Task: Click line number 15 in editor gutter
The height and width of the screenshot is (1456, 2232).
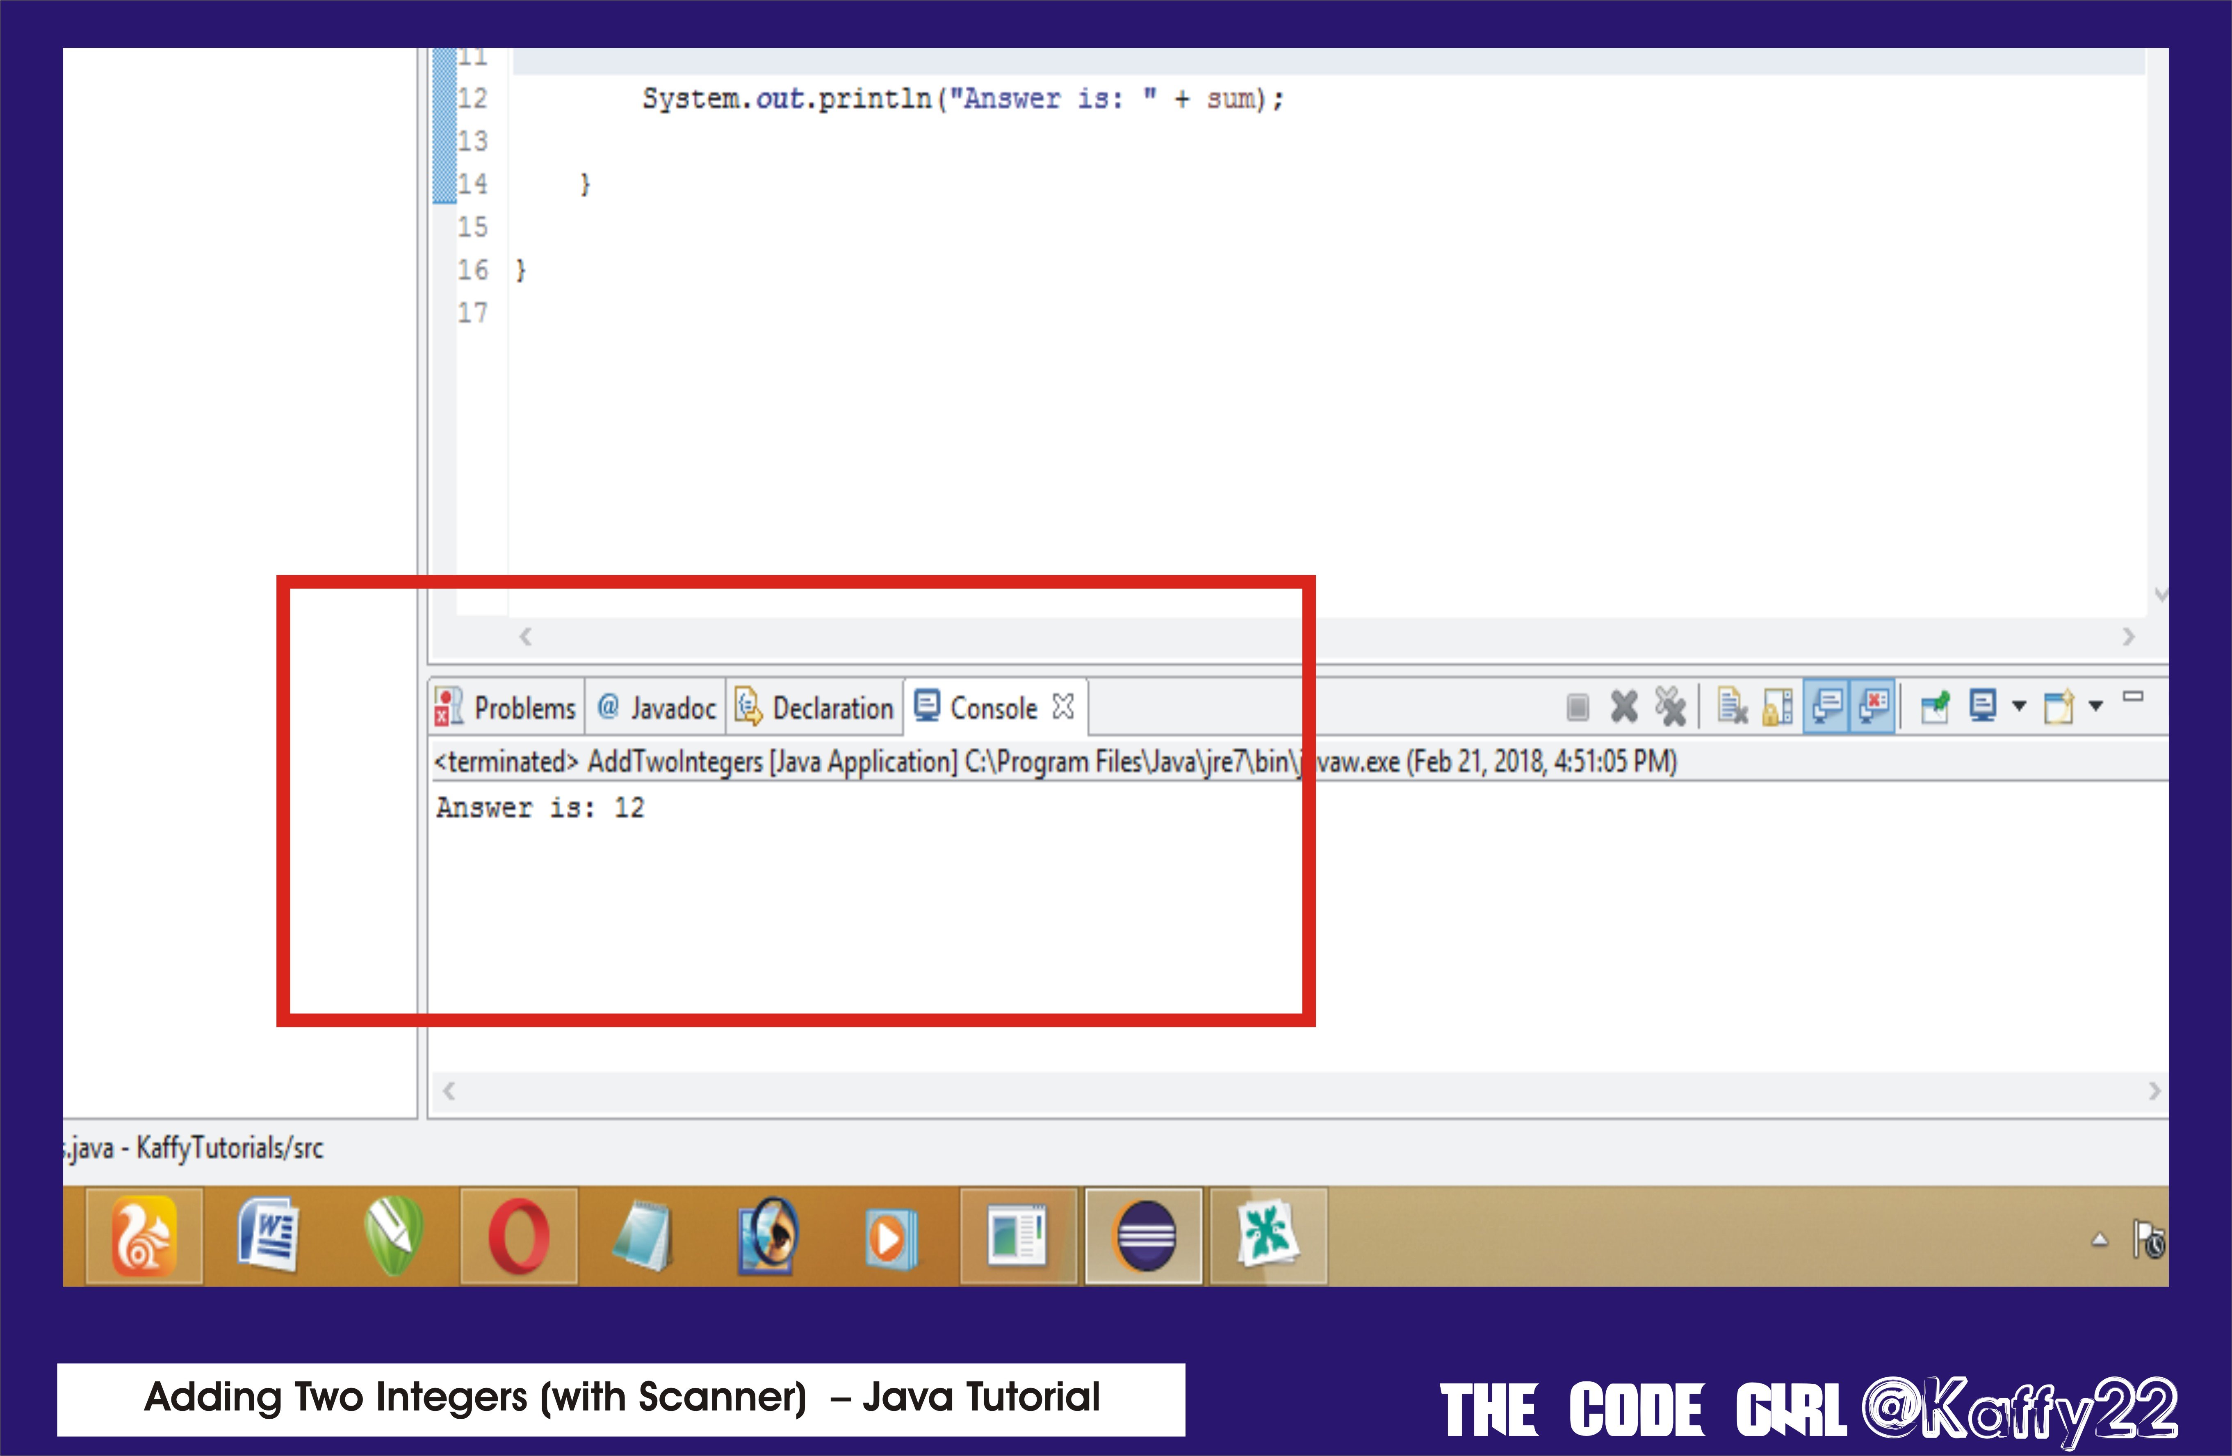Action: (473, 227)
